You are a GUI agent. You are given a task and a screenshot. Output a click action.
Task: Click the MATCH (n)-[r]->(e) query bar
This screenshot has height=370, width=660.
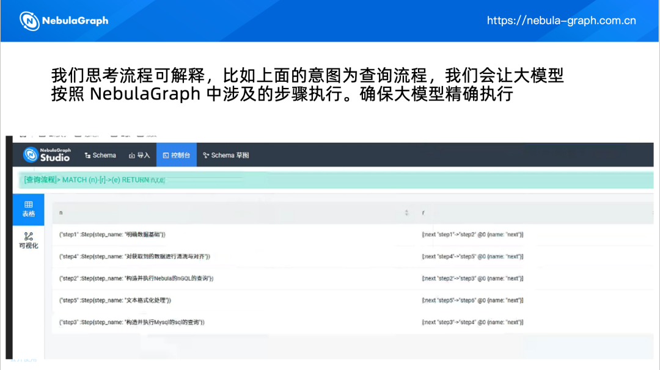336,180
